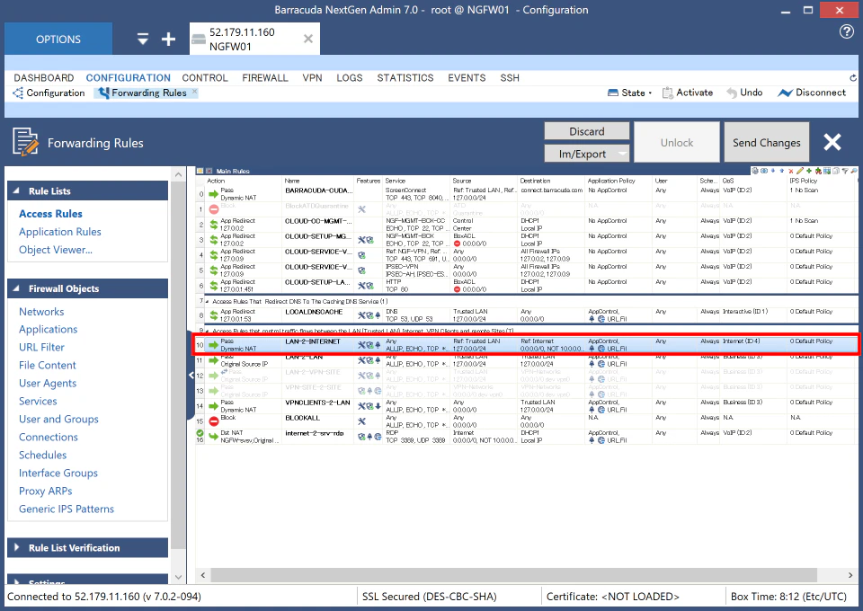Image resolution: width=863 pixels, height=611 pixels.
Task: Open the FIREWALL tab
Action: (x=265, y=78)
